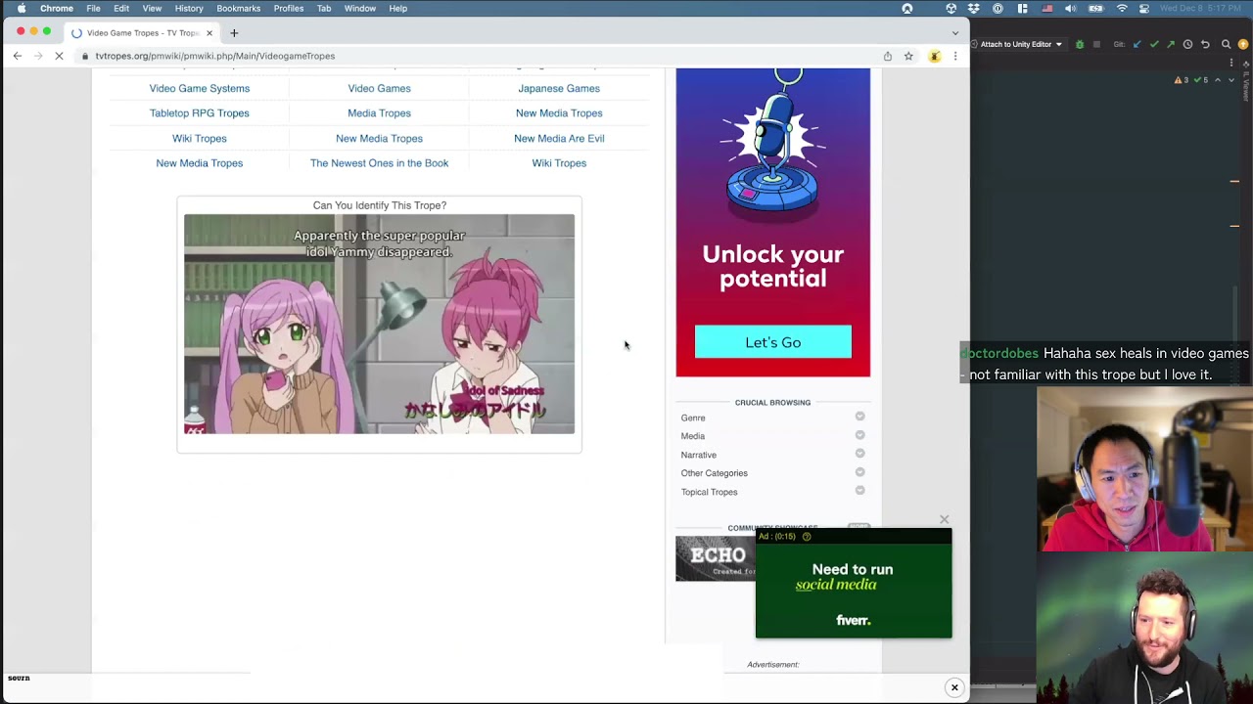Open the File menu
1253x704 pixels.
pyautogui.click(x=93, y=8)
